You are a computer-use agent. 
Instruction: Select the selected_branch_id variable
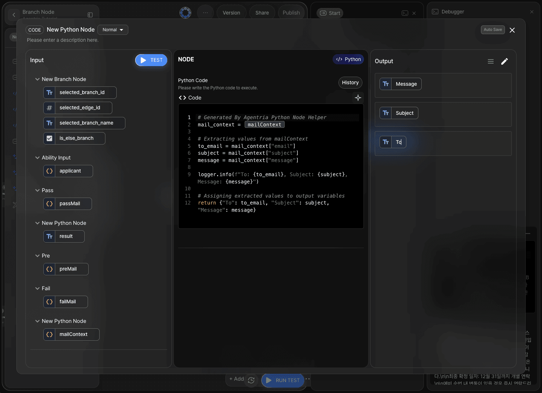(80, 93)
